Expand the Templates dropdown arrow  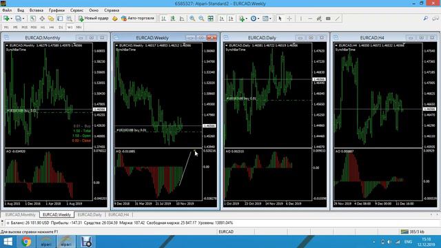tap(270, 19)
